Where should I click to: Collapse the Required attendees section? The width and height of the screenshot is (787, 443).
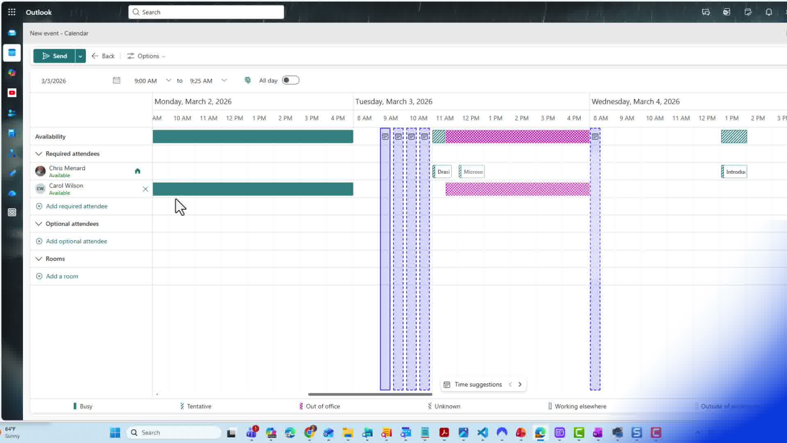(39, 153)
